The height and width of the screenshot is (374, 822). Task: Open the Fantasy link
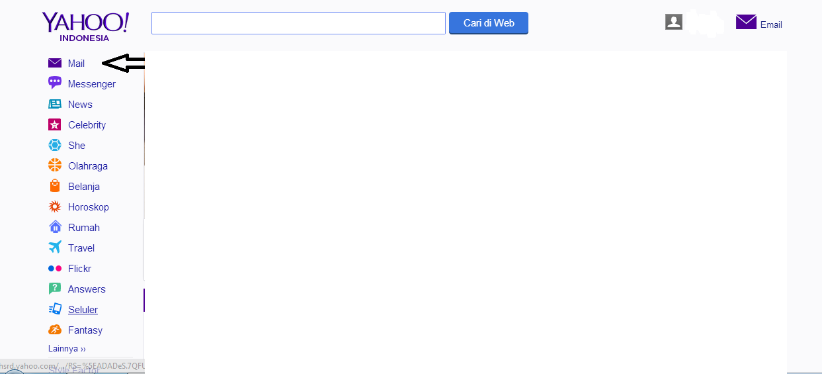click(85, 330)
